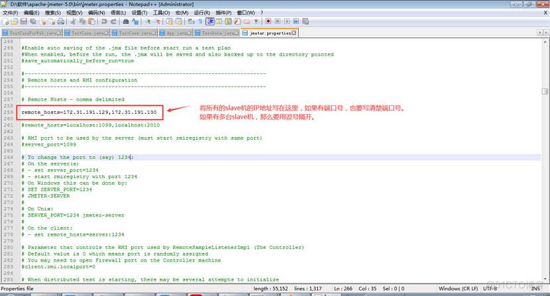This screenshot has width=550, height=296.
Task: Switch to the TestCaseForWeb.java tab
Action: (x=29, y=32)
